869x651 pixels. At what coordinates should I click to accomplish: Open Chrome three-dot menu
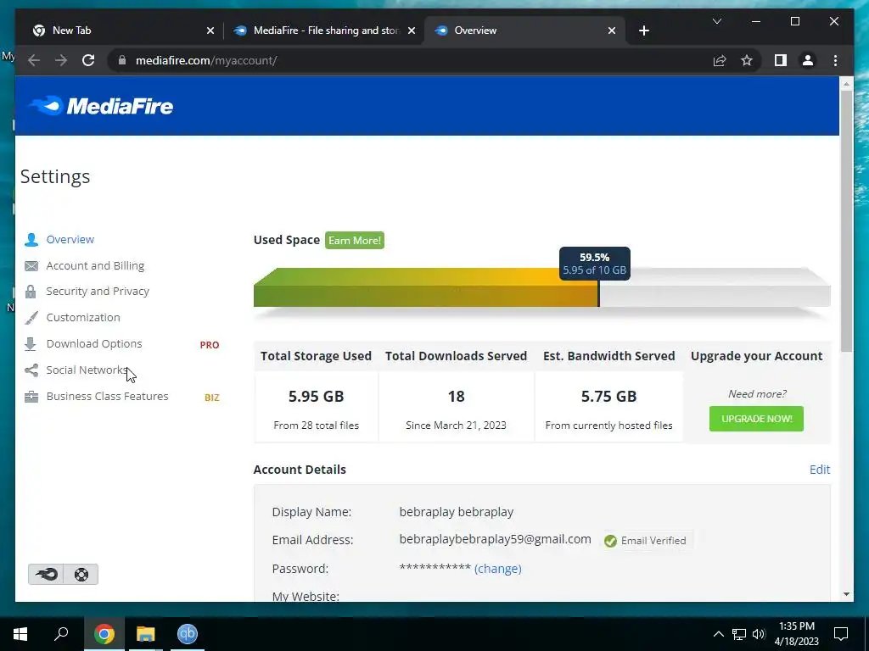click(835, 60)
